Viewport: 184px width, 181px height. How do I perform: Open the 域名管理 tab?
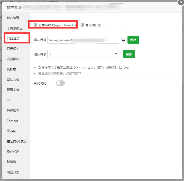(x=13, y=18)
